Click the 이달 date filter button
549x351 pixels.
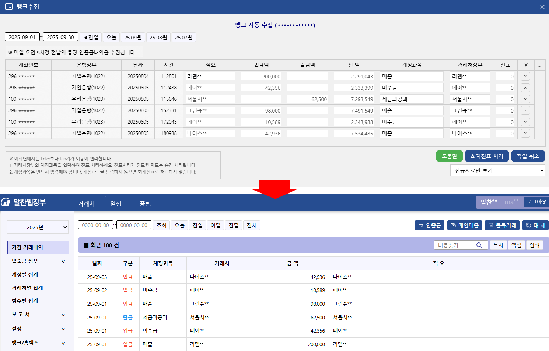pos(216,225)
